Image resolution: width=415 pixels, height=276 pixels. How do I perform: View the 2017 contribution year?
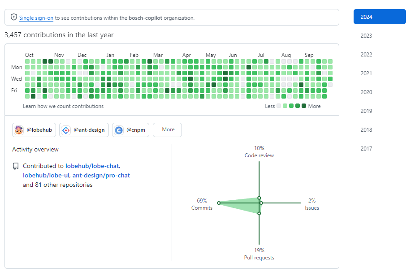point(367,149)
